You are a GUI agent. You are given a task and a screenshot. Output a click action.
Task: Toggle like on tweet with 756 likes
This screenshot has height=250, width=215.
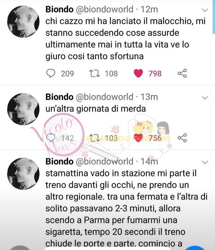(x=138, y=138)
